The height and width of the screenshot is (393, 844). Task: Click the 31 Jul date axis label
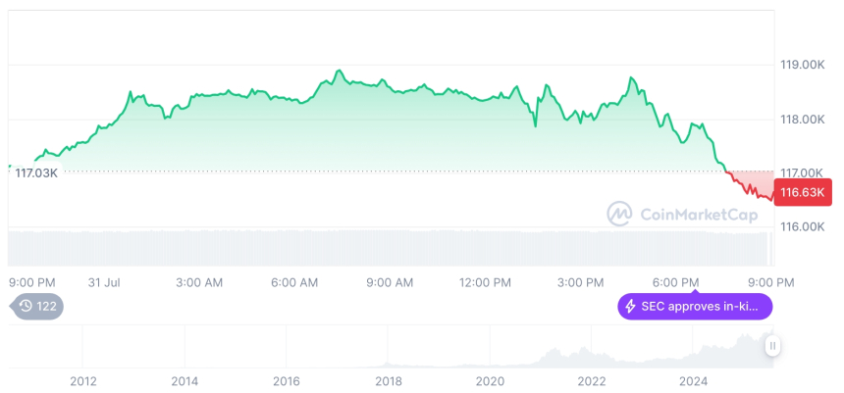104,282
